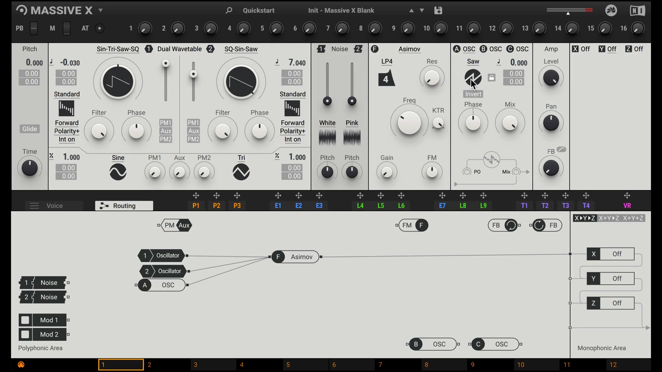
Task: Click the White noise waveform thumbnail
Action: [327, 137]
